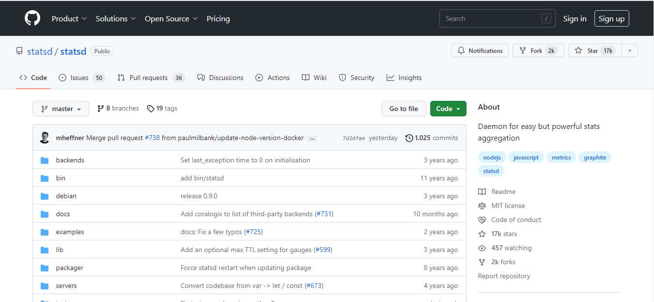Expand the Product menu
This screenshot has width=654, height=302.
(69, 18)
